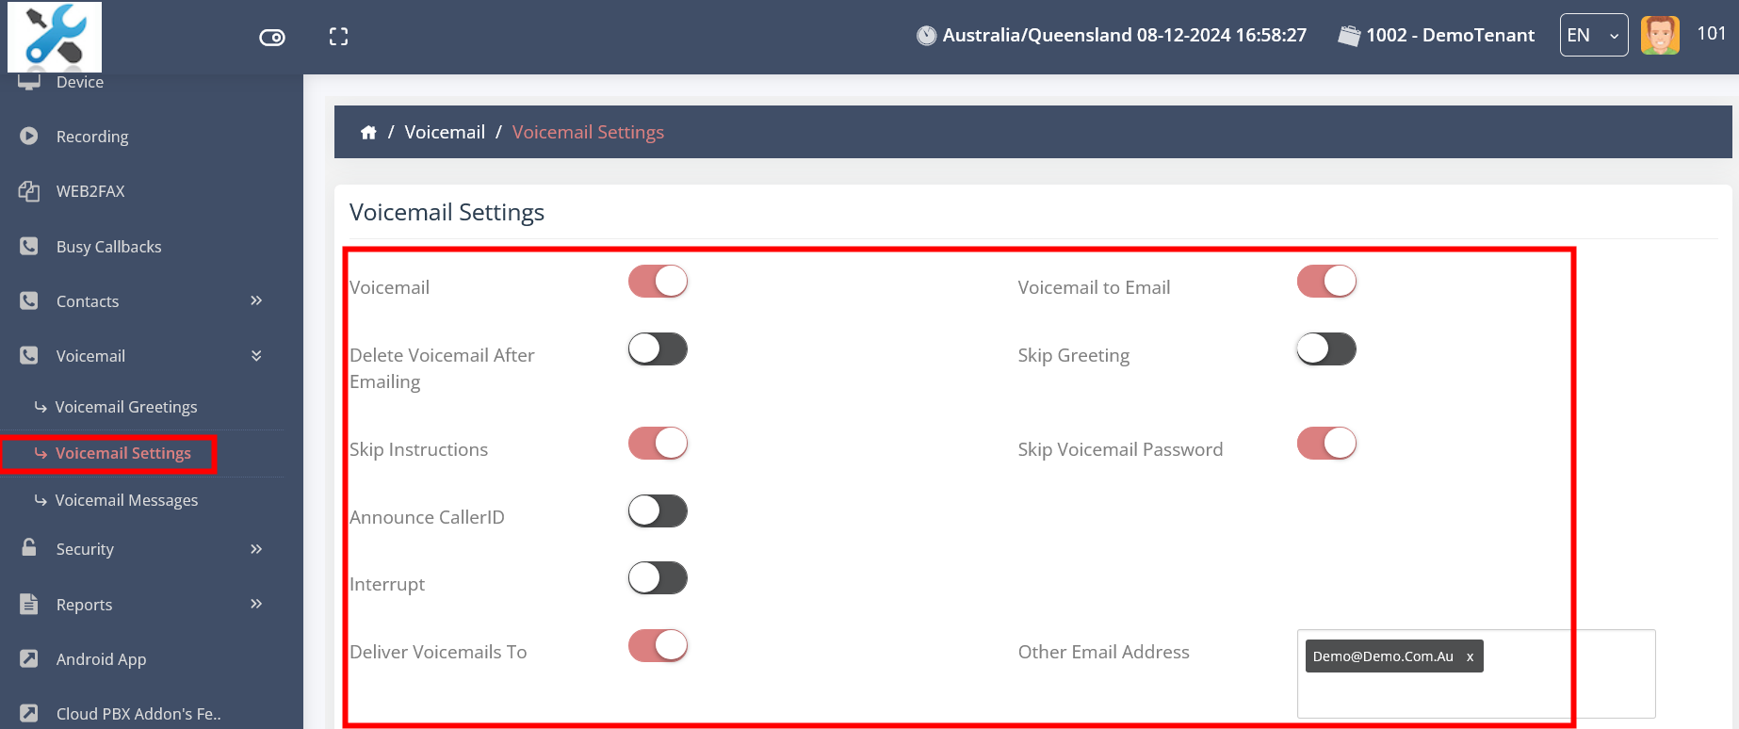Click the home icon in breadcrumb

pyautogui.click(x=368, y=133)
